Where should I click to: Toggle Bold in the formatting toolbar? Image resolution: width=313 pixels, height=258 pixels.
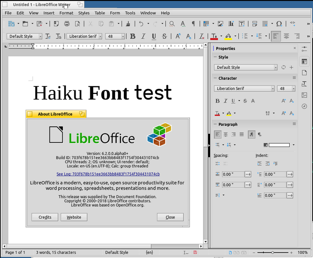[133, 36]
